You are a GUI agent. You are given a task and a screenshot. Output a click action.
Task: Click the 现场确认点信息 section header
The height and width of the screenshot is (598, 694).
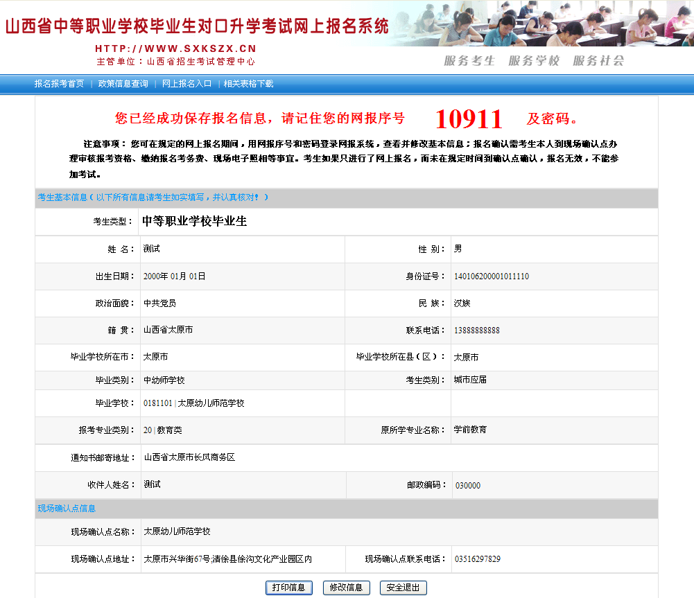(67, 509)
